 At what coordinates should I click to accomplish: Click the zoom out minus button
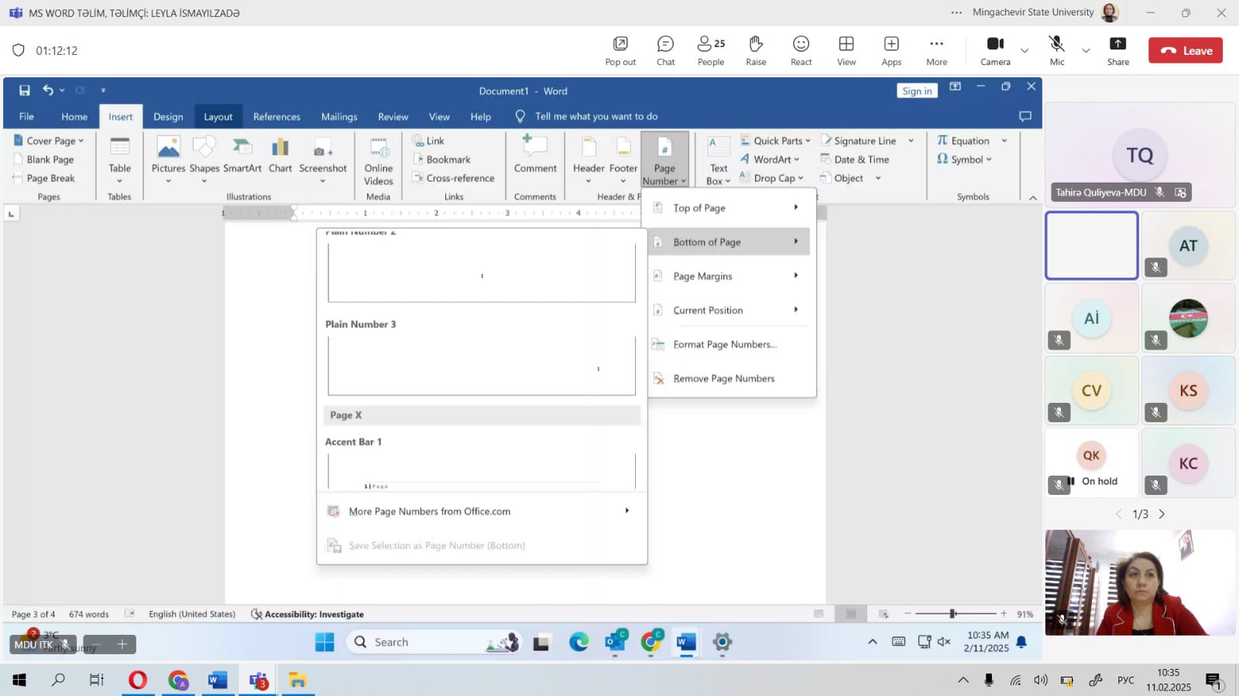(908, 613)
